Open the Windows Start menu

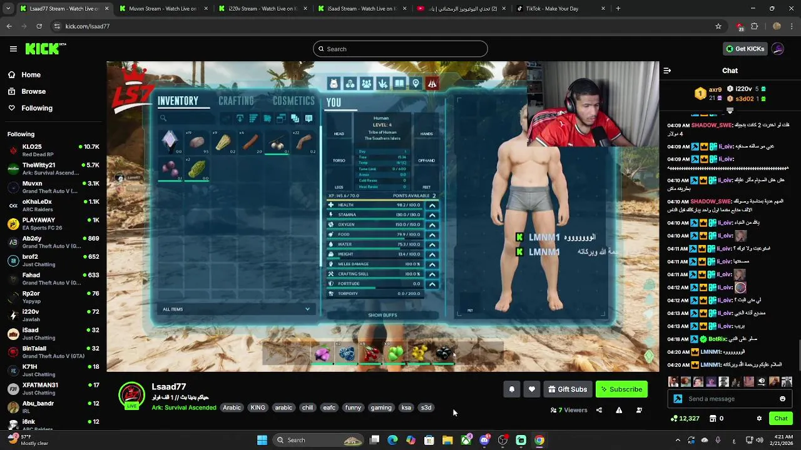(262, 440)
